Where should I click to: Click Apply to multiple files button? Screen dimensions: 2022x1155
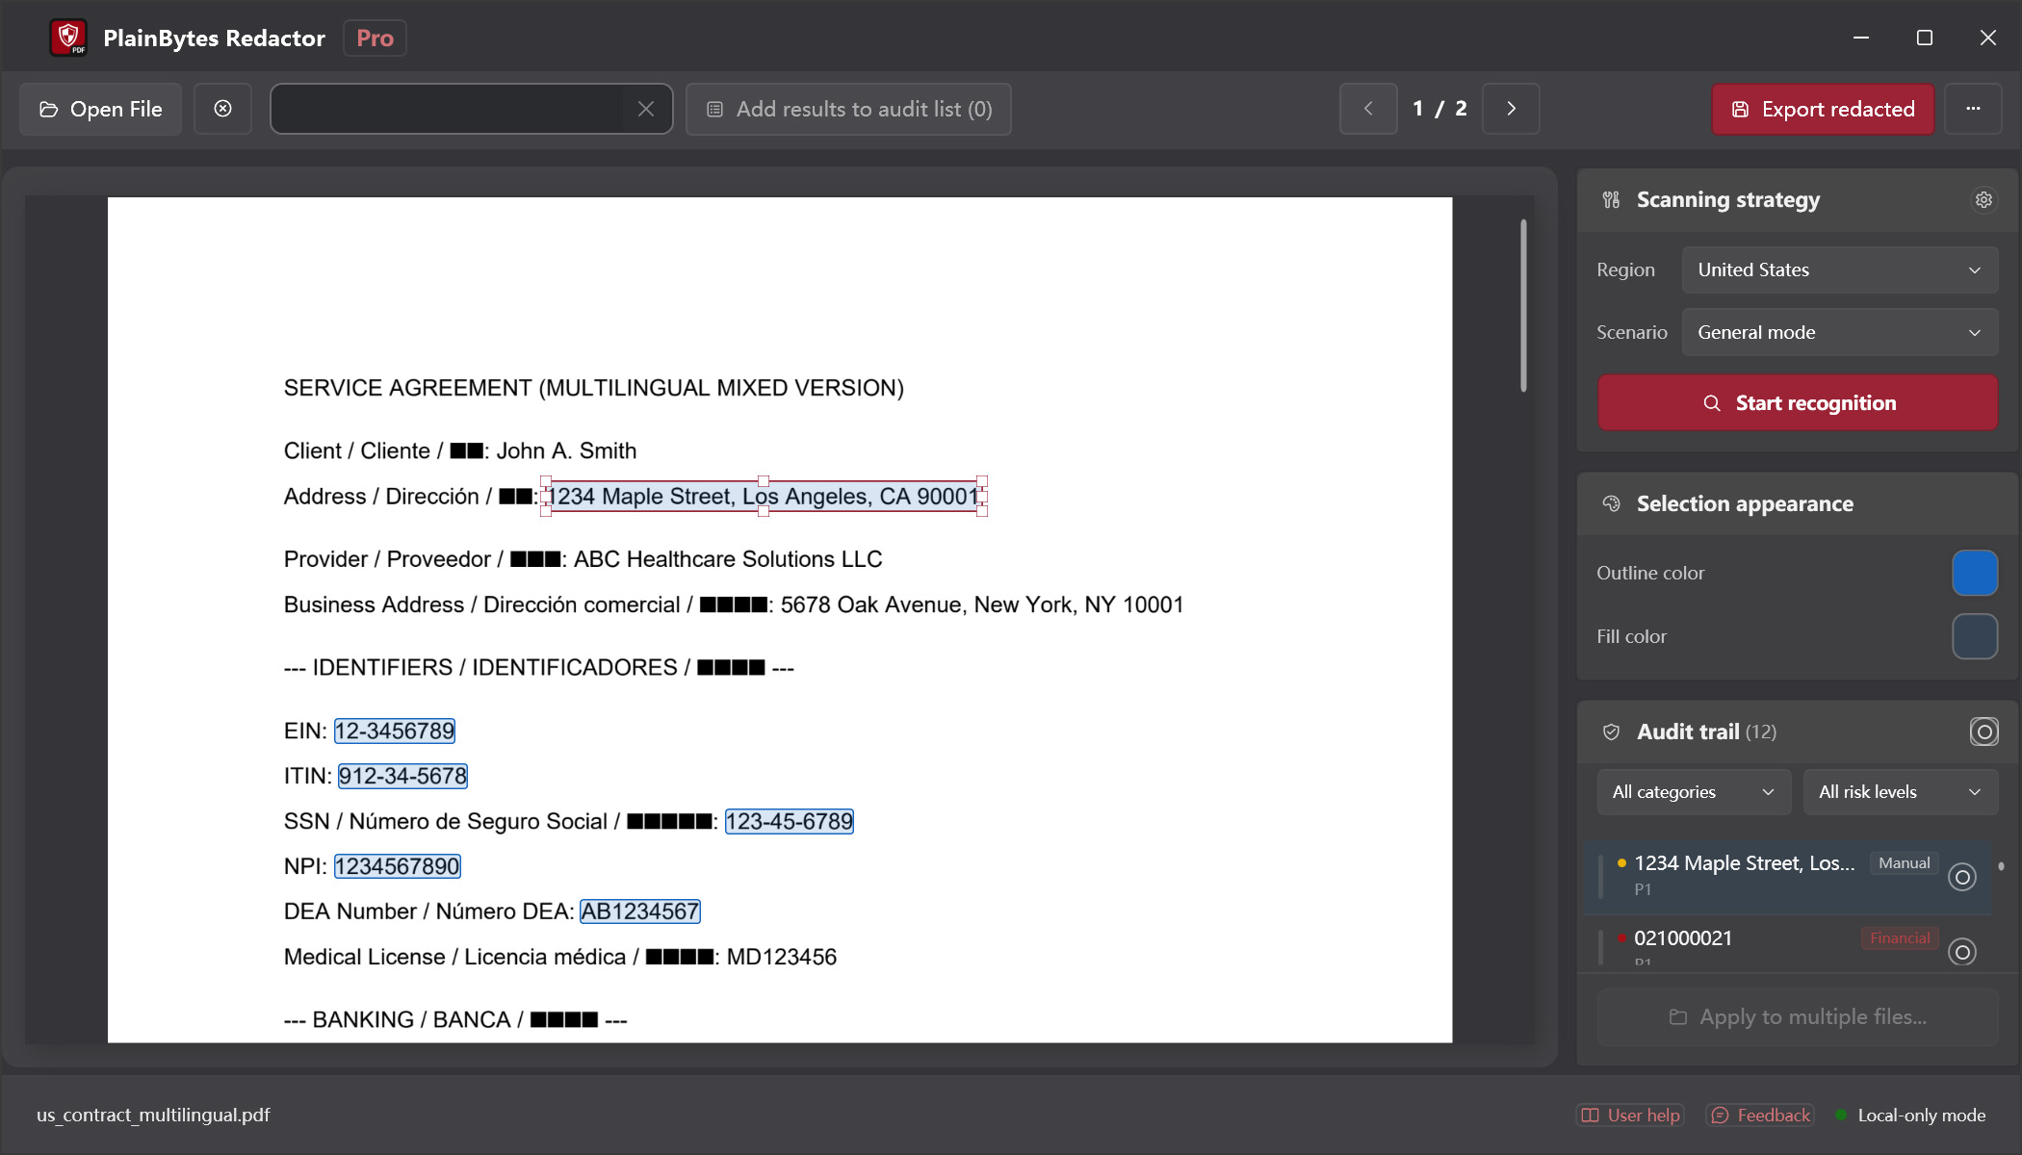[x=1798, y=1017]
